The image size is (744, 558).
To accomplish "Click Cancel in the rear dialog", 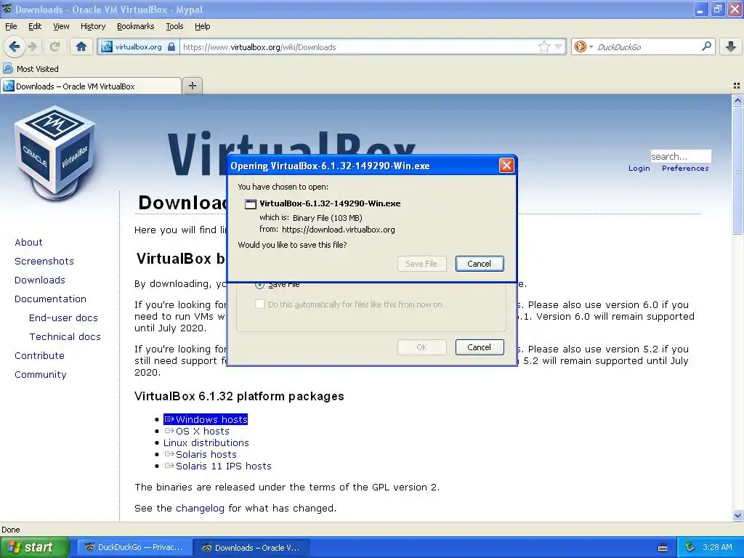I will (480, 347).
